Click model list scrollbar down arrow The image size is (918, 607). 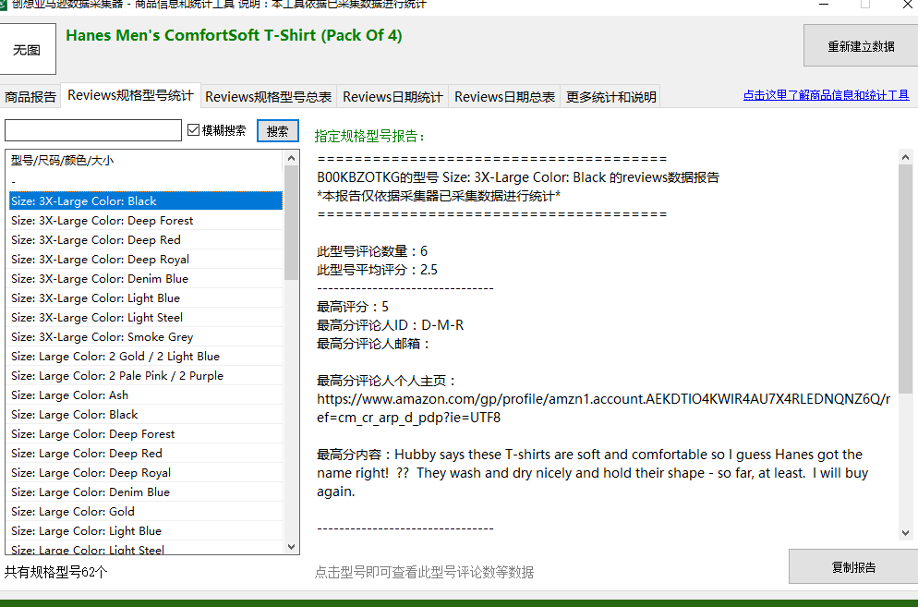click(x=291, y=547)
